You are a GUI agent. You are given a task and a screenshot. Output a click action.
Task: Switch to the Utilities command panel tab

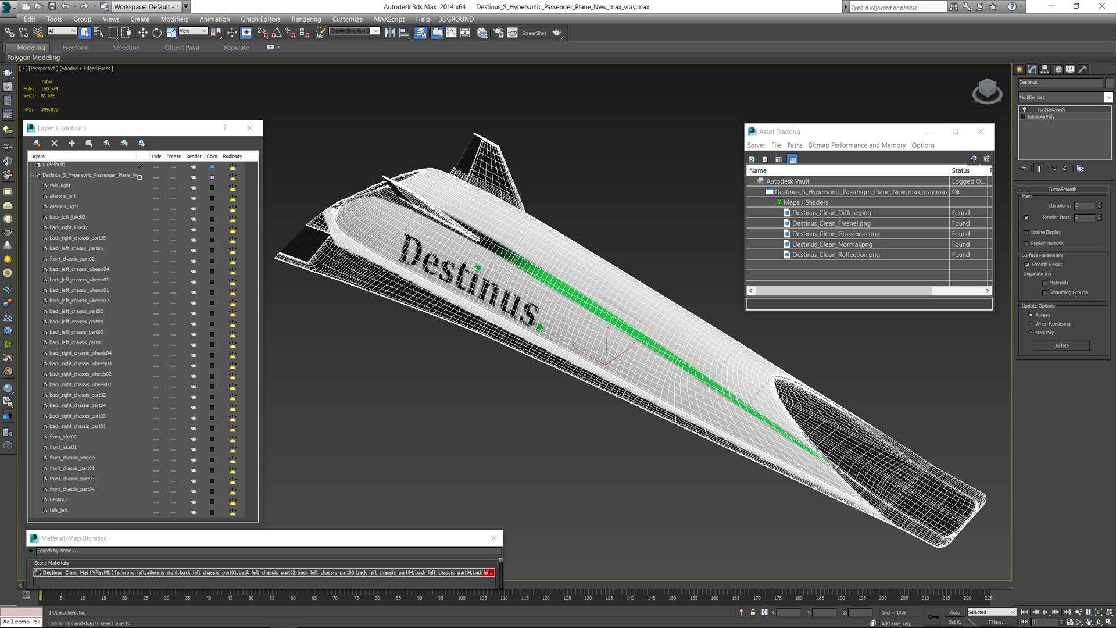[x=1083, y=69]
